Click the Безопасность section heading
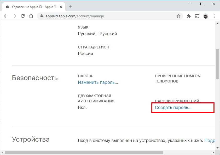Viewport: 220px width, 155px height. [35, 78]
